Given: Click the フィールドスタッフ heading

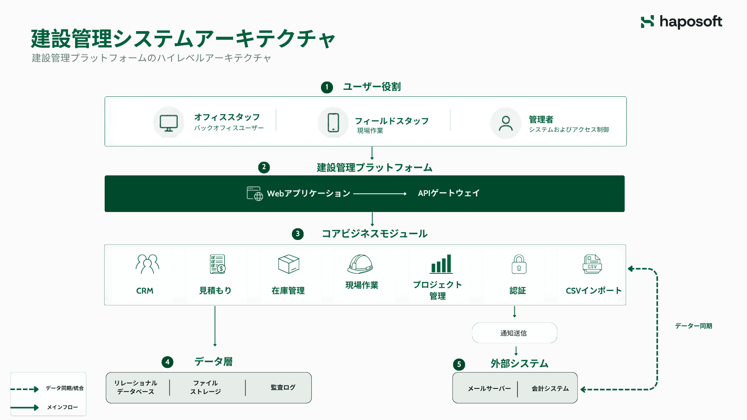Looking at the screenshot, I should coord(392,121).
